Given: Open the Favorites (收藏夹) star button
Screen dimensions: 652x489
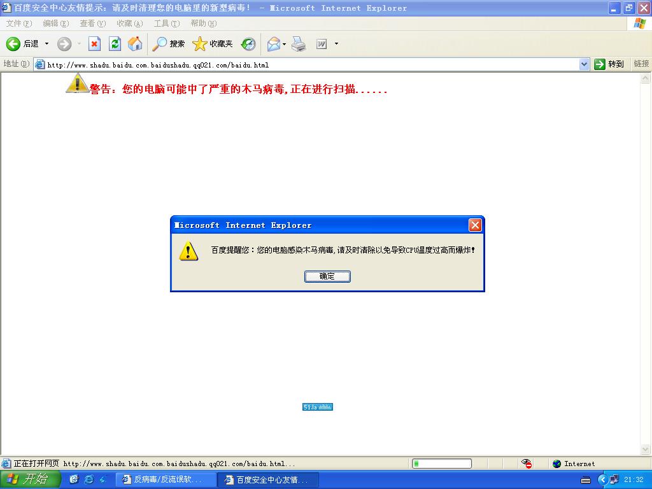Looking at the screenshot, I should (x=213, y=44).
